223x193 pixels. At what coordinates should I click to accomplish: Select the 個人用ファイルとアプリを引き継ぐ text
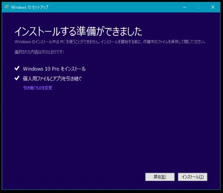coord(52,78)
